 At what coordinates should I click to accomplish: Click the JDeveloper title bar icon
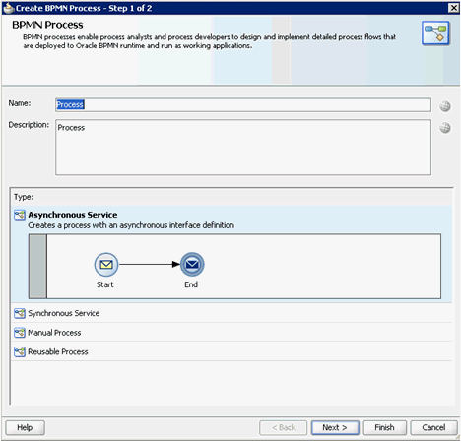point(8,8)
